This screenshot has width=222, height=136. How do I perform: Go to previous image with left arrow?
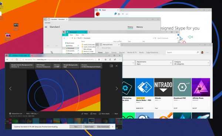coord(10,89)
